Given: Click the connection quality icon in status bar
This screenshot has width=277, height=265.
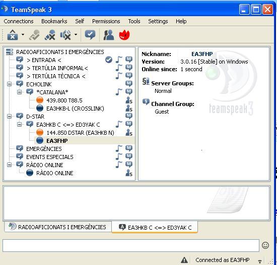Looking at the screenshot, I should (x=260, y=261).
